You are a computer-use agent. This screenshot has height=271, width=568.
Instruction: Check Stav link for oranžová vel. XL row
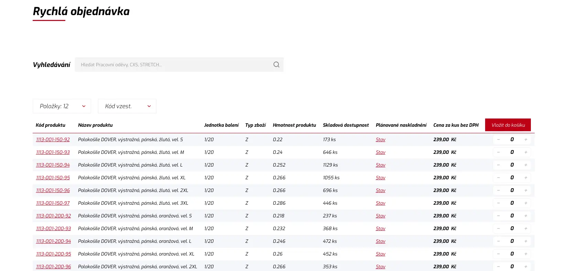(x=380, y=254)
